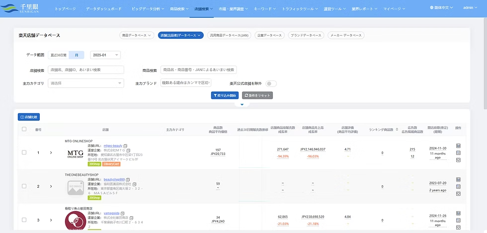
Task: Switch to メーカー データベース tab
Action: (346, 35)
